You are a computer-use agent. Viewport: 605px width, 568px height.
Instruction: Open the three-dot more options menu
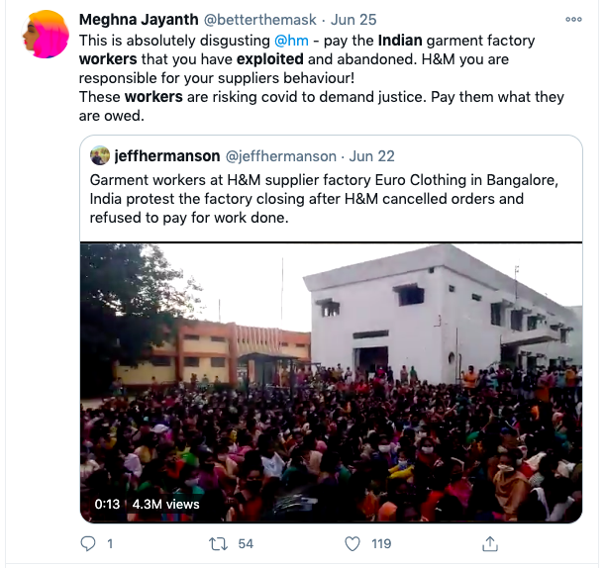click(x=573, y=19)
